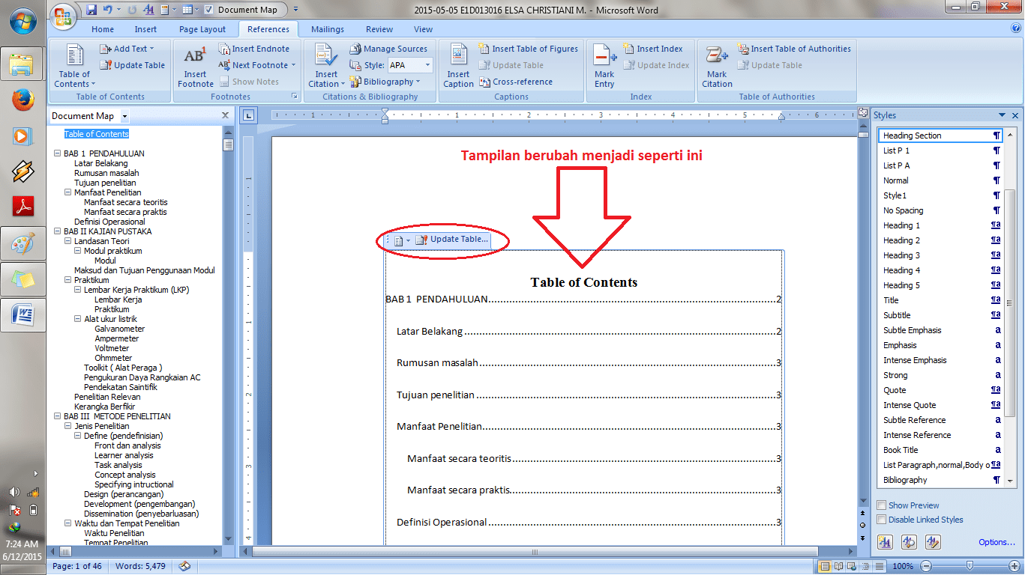This screenshot has width=1028, height=575.
Task: Enable Show Preview in the Styles pane
Action: pos(881,505)
